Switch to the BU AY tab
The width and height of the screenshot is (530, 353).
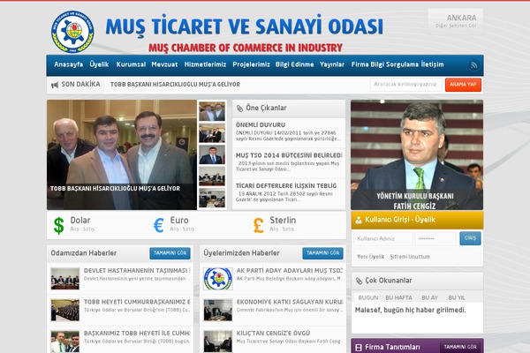429,298
